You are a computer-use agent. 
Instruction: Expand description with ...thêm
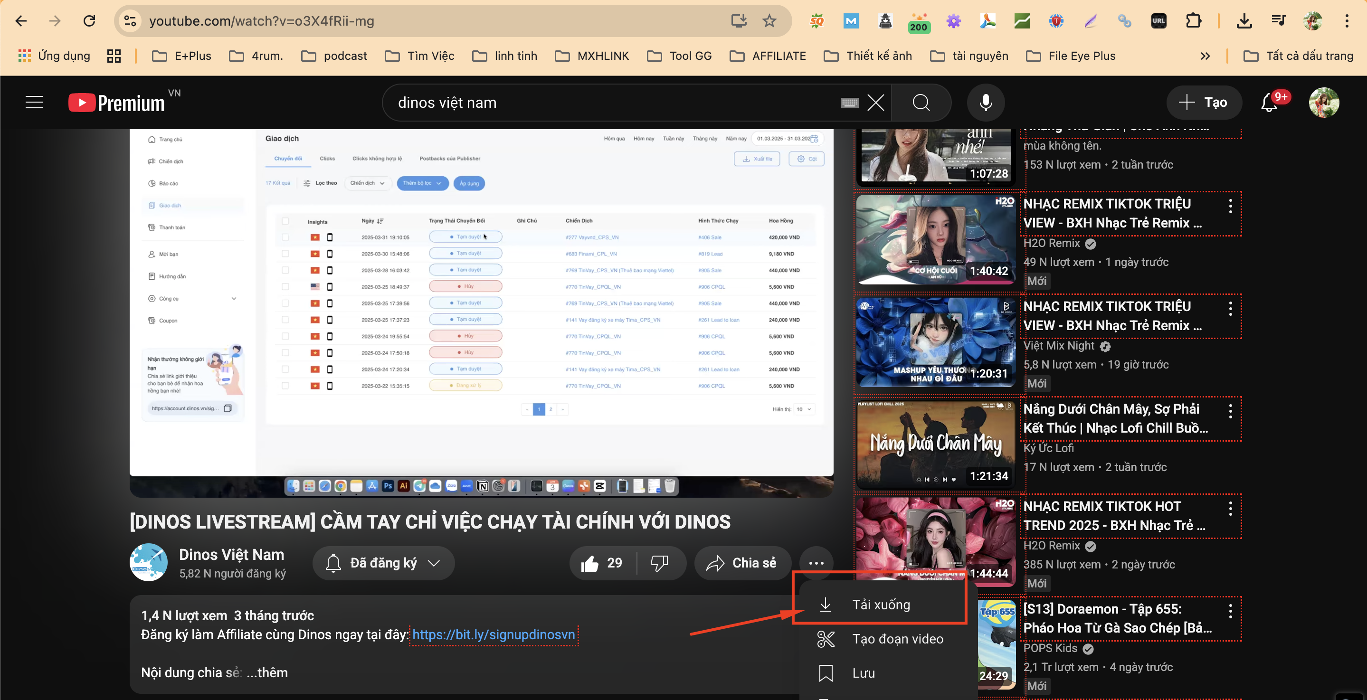click(267, 672)
